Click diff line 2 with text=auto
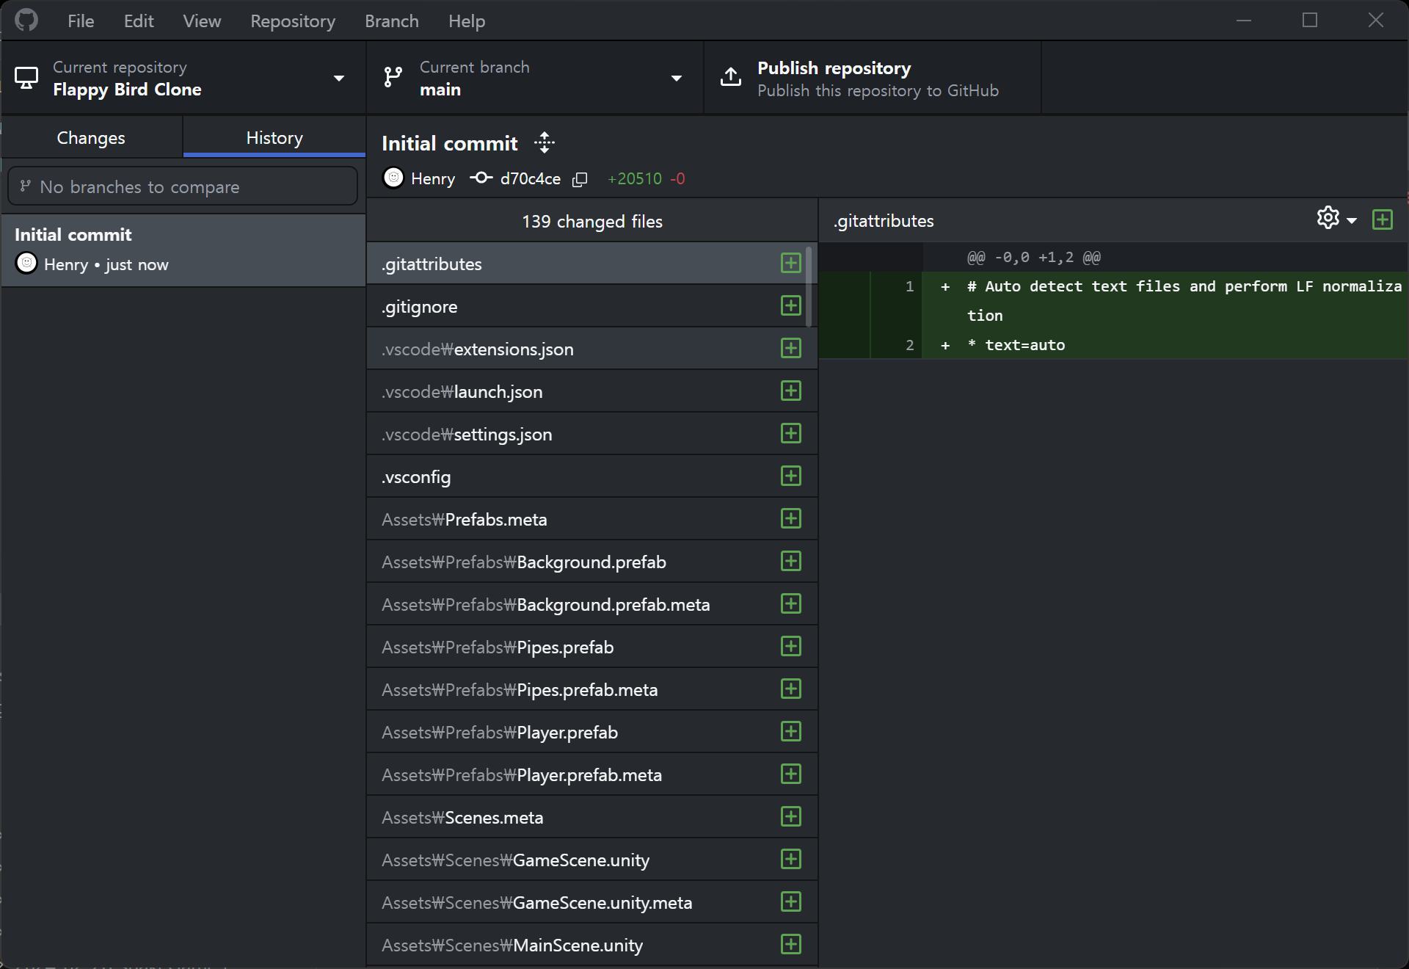The width and height of the screenshot is (1409, 969). click(1113, 344)
